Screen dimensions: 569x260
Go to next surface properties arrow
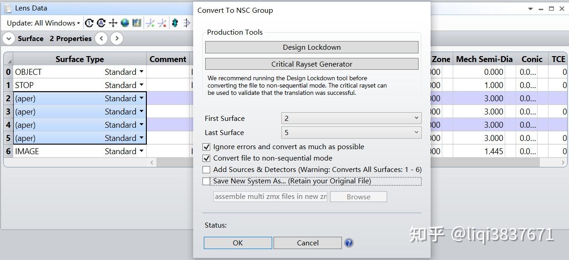(117, 38)
